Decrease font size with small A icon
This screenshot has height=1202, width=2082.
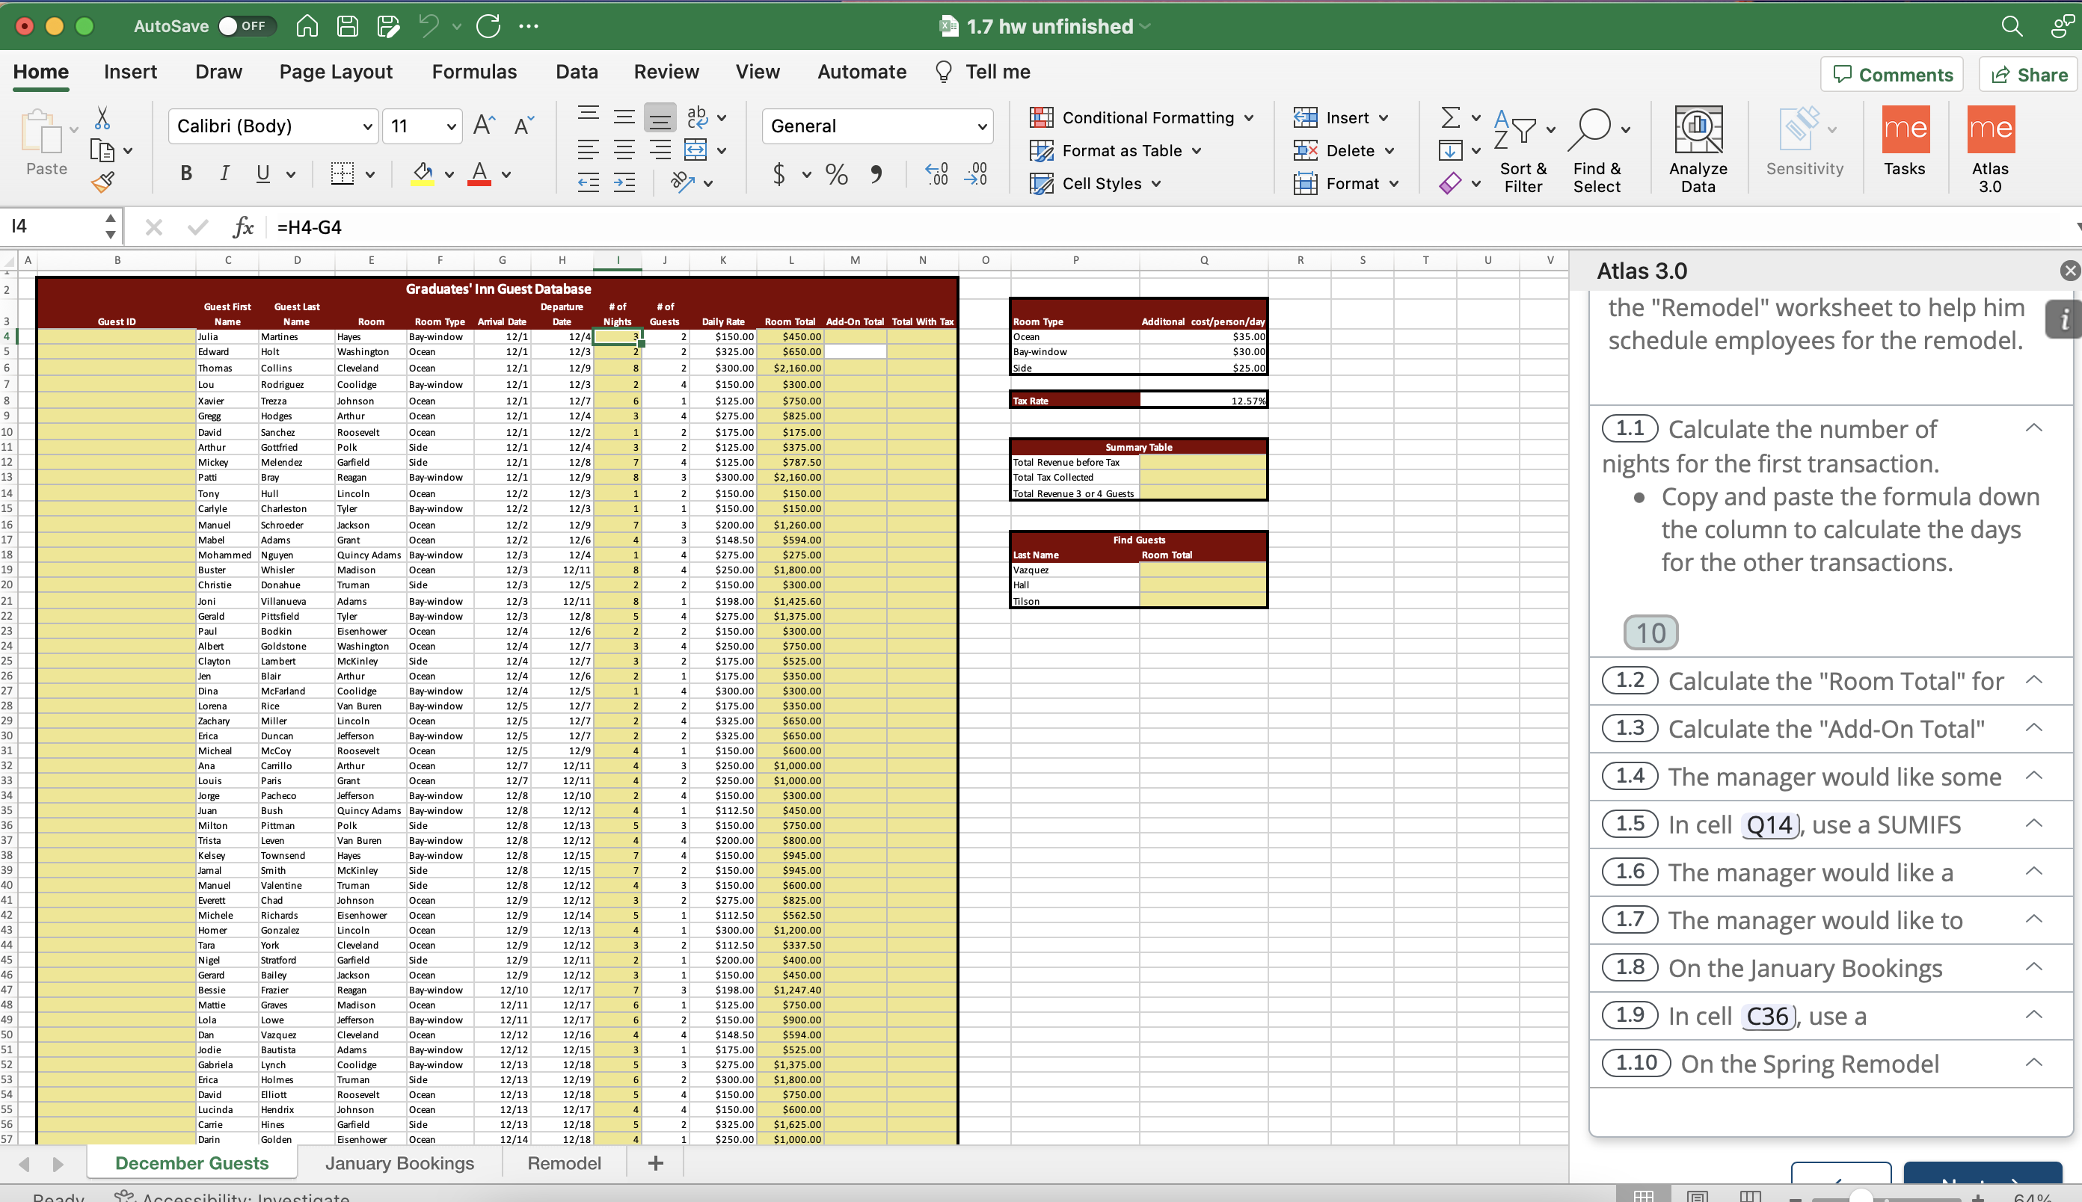(x=524, y=126)
